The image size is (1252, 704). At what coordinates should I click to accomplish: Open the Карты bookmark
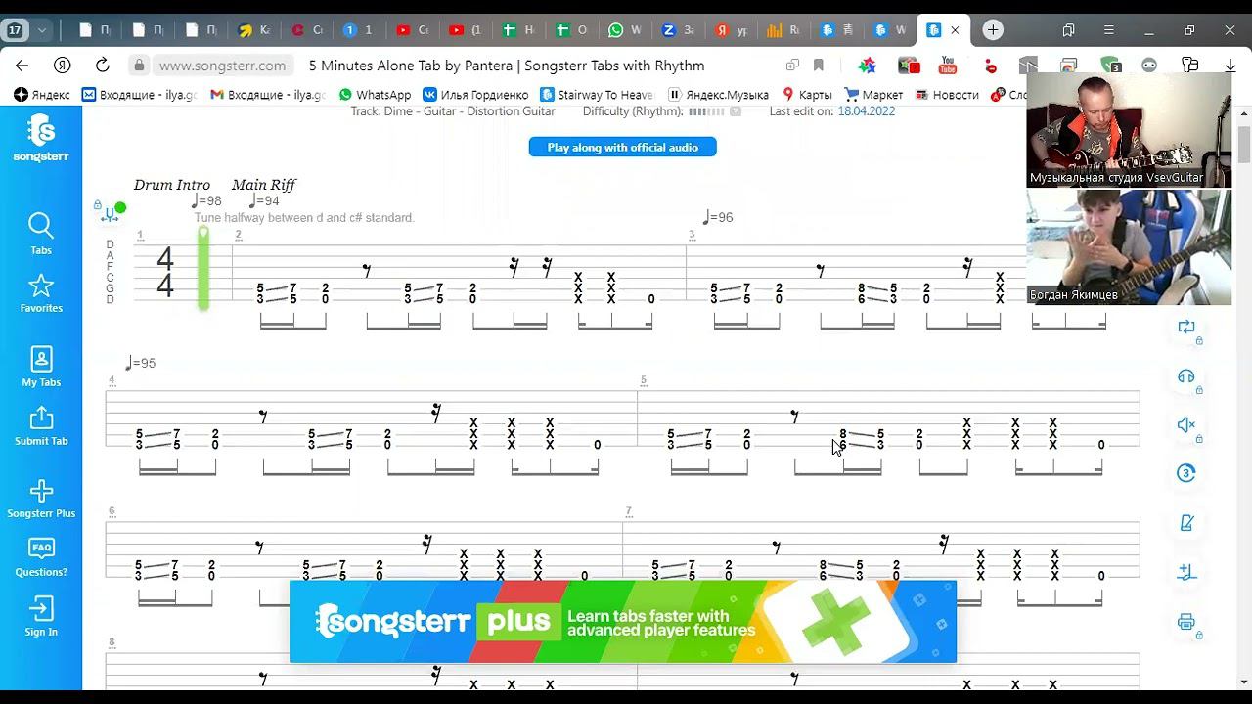tap(807, 95)
